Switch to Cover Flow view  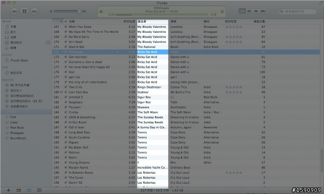pyautogui.click(x=263, y=11)
